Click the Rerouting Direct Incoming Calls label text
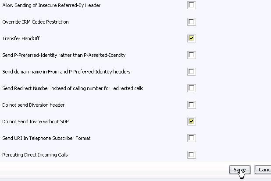The image size is (271, 181). [x=35, y=155]
